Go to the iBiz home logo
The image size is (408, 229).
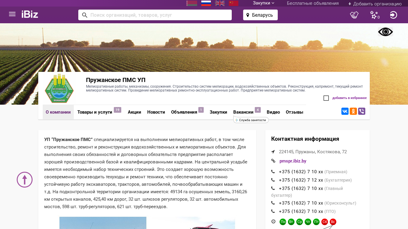coord(30,14)
